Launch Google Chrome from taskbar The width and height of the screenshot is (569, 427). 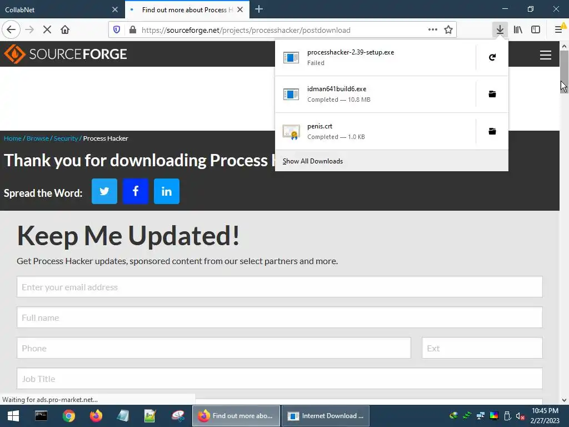coord(68,416)
